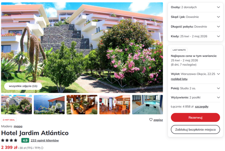
Task: Expand the Długość pobytu selector
Action: tap(218, 27)
